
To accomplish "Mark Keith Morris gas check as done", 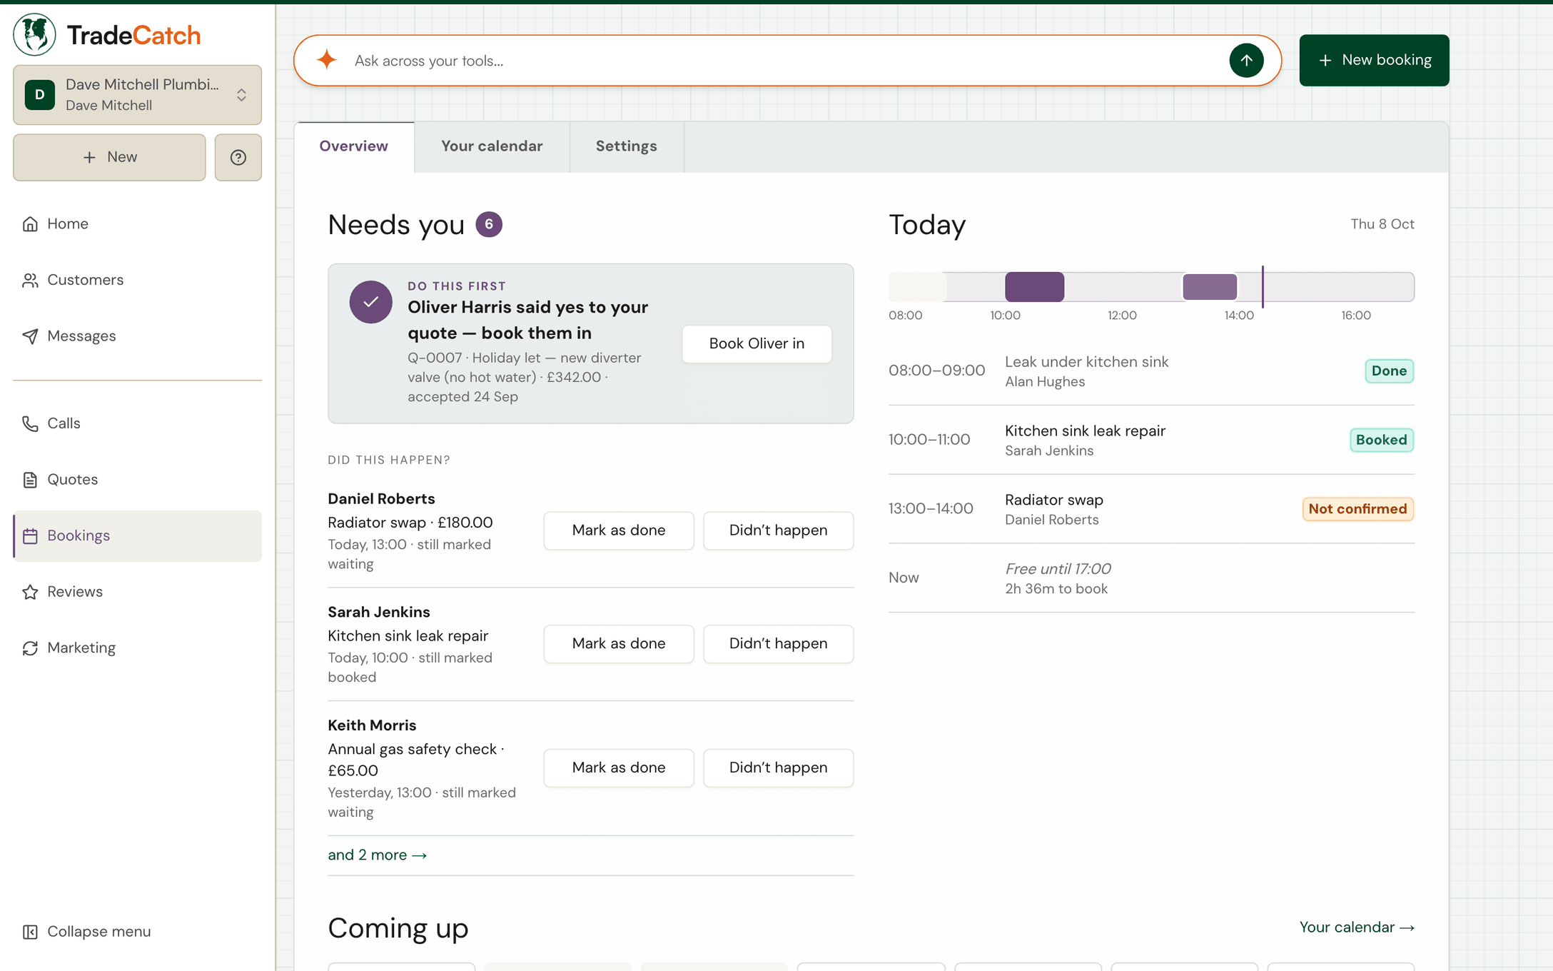I will click(619, 768).
